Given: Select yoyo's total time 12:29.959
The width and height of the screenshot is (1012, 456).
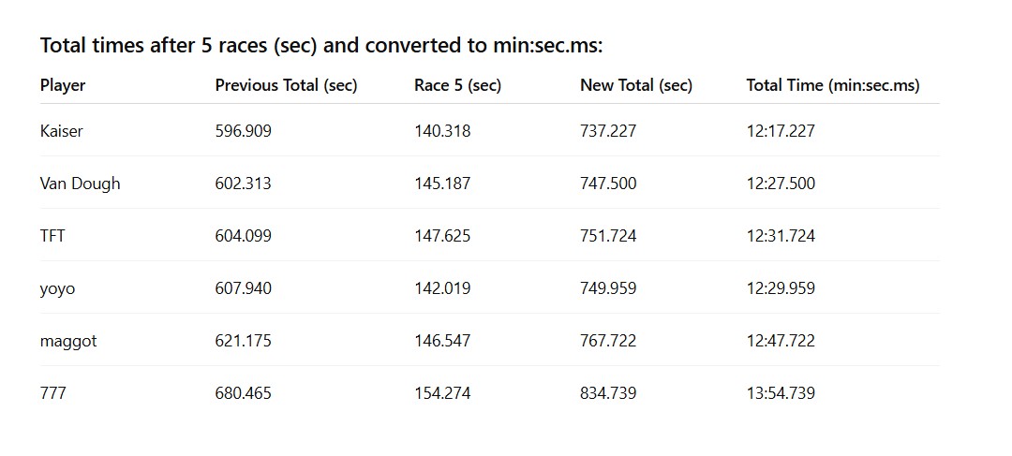Looking at the screenshot, I should 781,288.
